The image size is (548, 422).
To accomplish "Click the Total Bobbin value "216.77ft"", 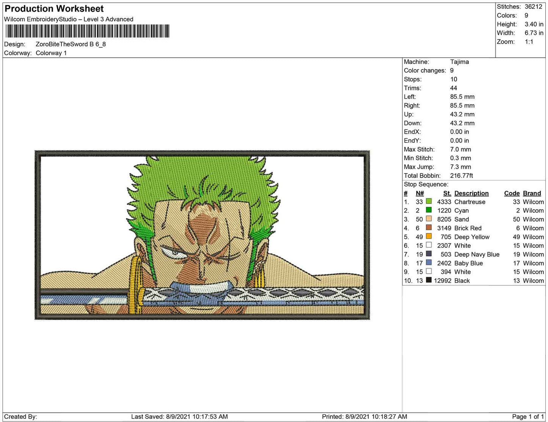I will pos(462,175).
